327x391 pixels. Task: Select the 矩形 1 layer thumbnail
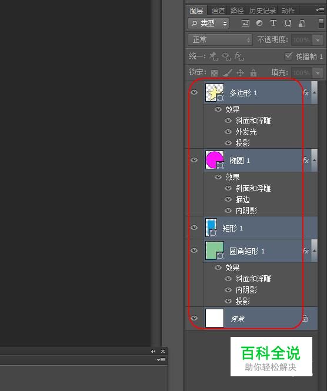click(211, 228)
